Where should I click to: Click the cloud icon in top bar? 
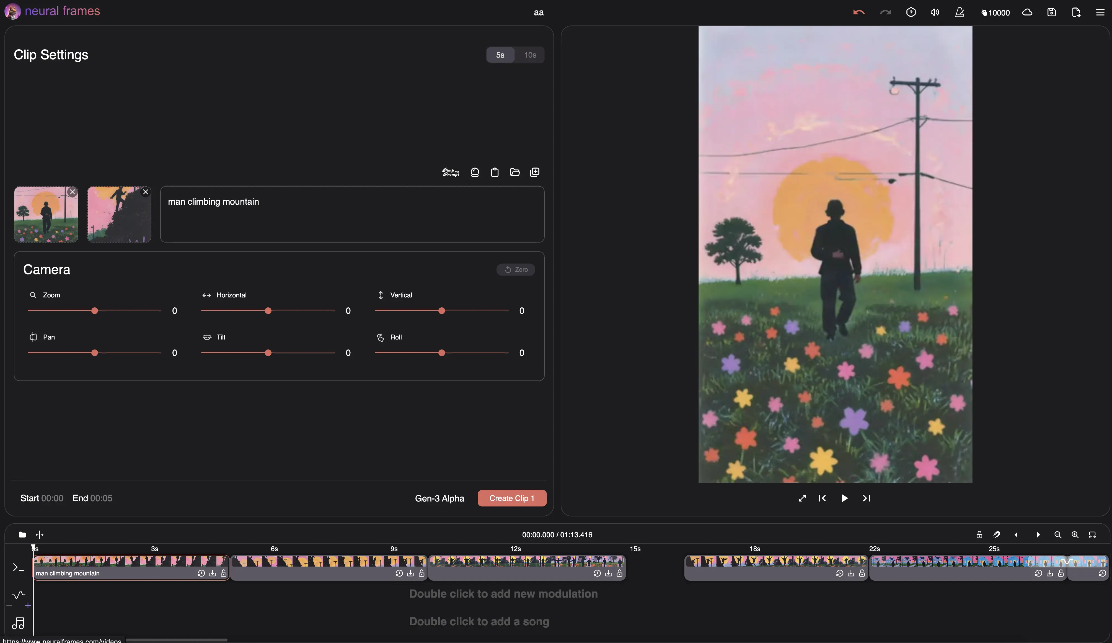click(1027, 12)
